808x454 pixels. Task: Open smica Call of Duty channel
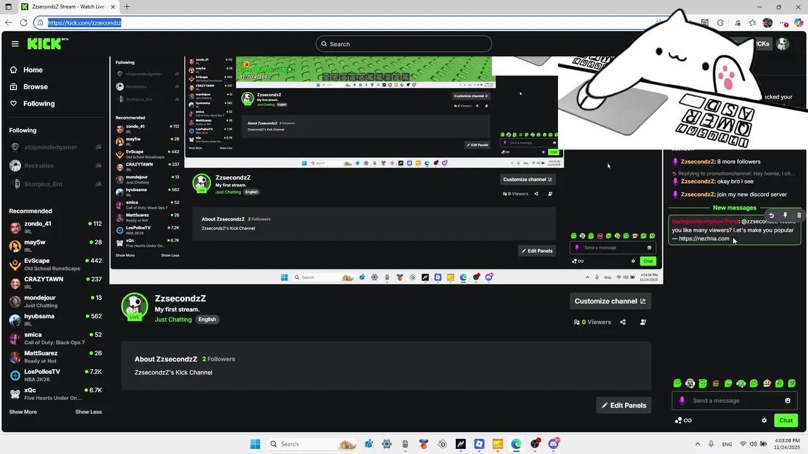pyautogui.click(x=55, y=338)
